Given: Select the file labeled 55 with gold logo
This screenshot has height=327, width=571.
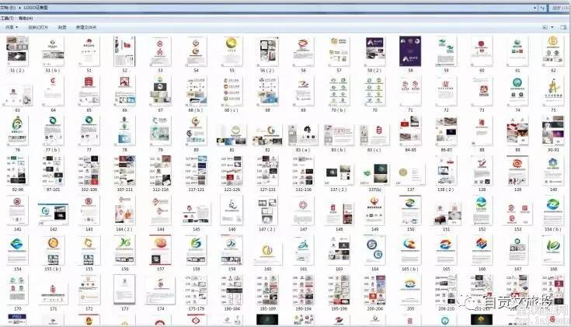Looking at the screenshot, I should point(232,51).
